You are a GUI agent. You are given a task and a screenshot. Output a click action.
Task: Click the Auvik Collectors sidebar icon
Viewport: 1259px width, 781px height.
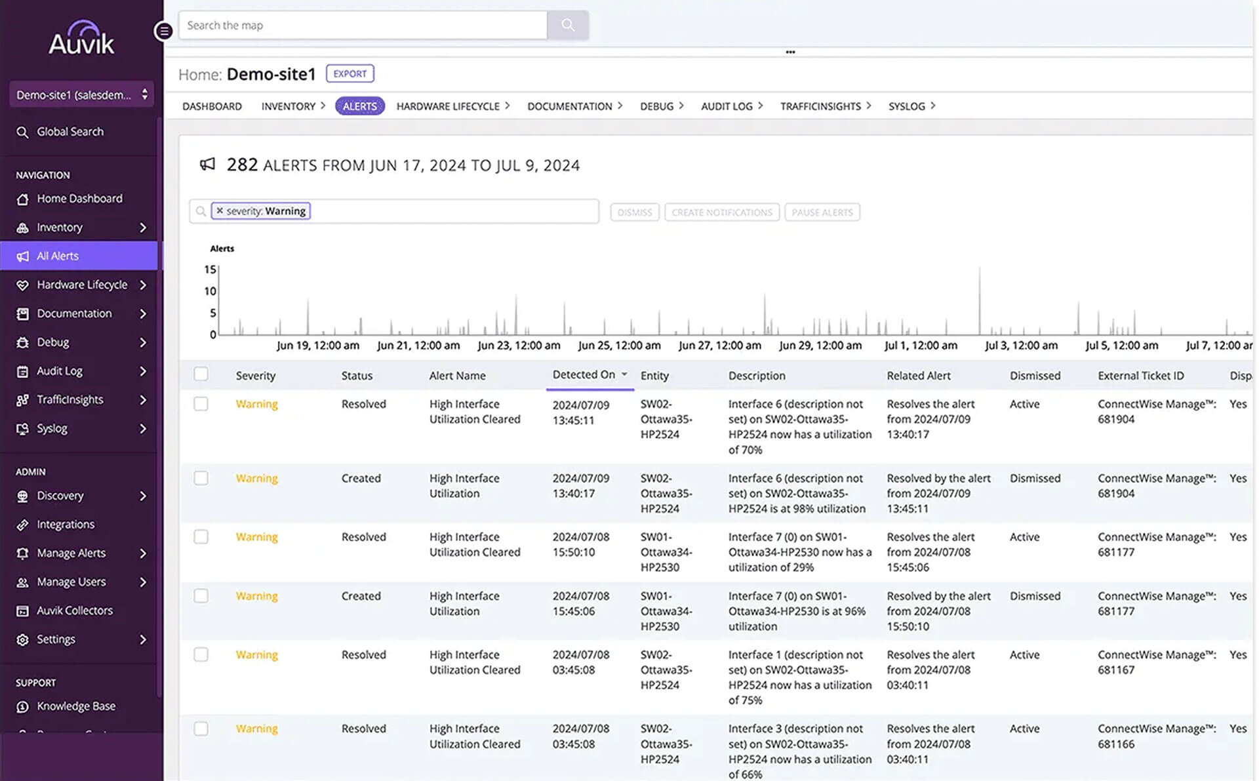pos(23,611)
